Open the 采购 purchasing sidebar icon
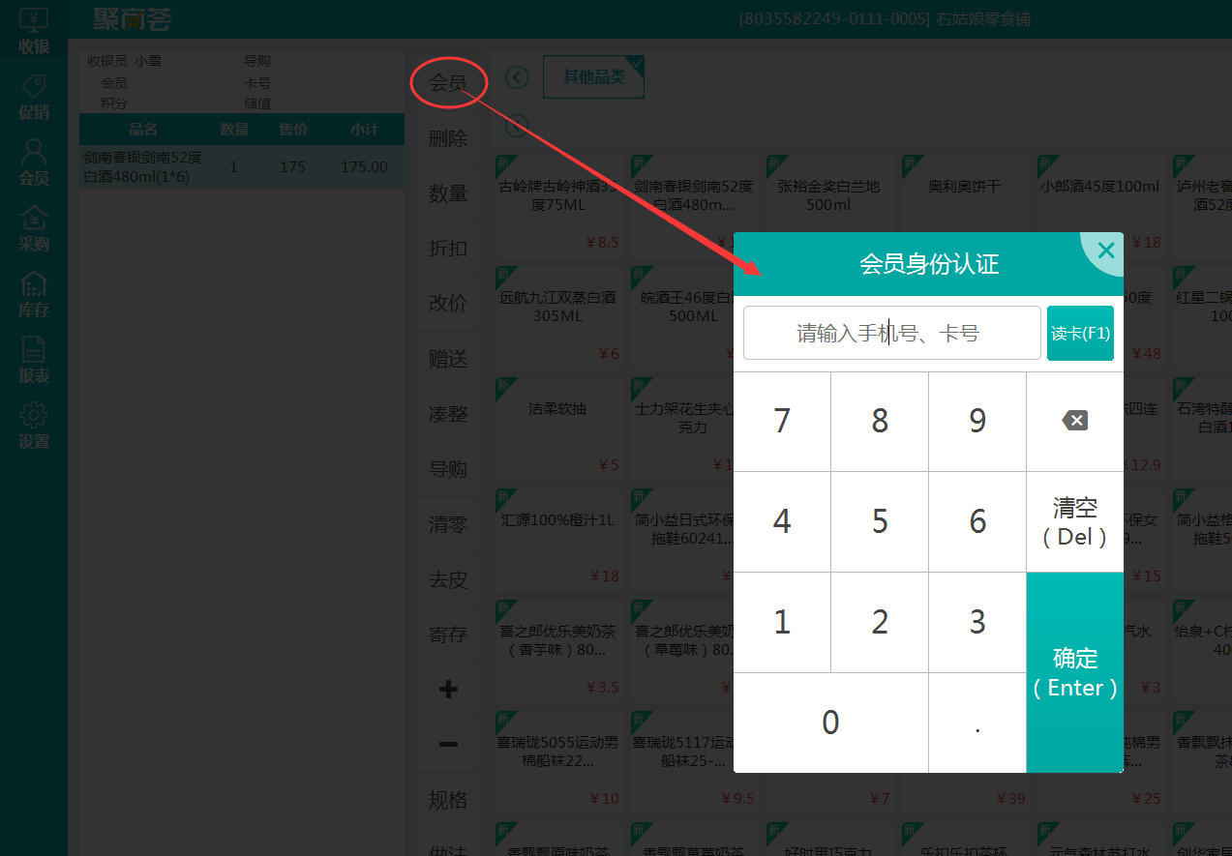Screen dimensions: 1232x856 click(x=34, y=228)
